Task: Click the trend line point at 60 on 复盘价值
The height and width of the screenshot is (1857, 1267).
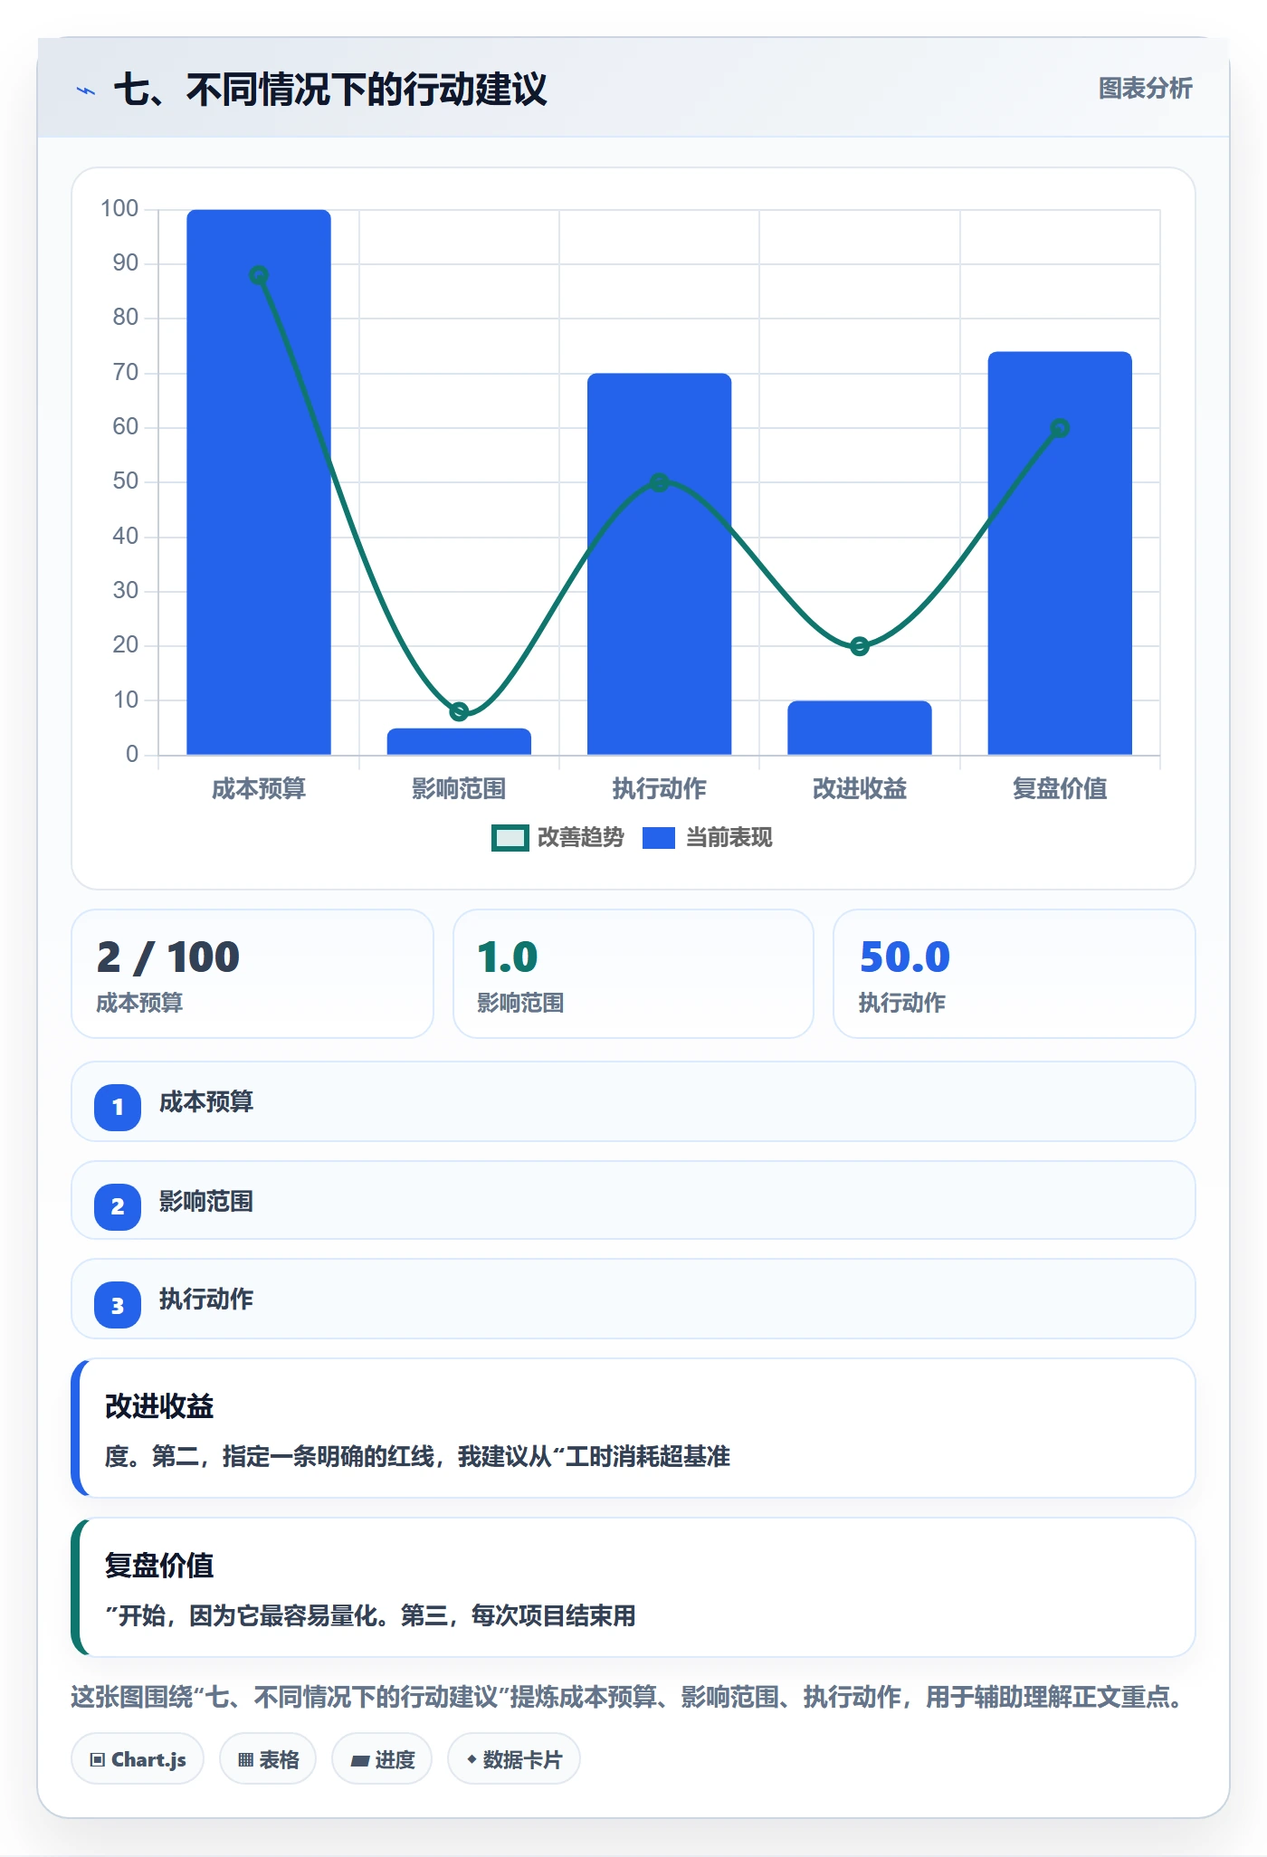Action: tap(1060, 428)
